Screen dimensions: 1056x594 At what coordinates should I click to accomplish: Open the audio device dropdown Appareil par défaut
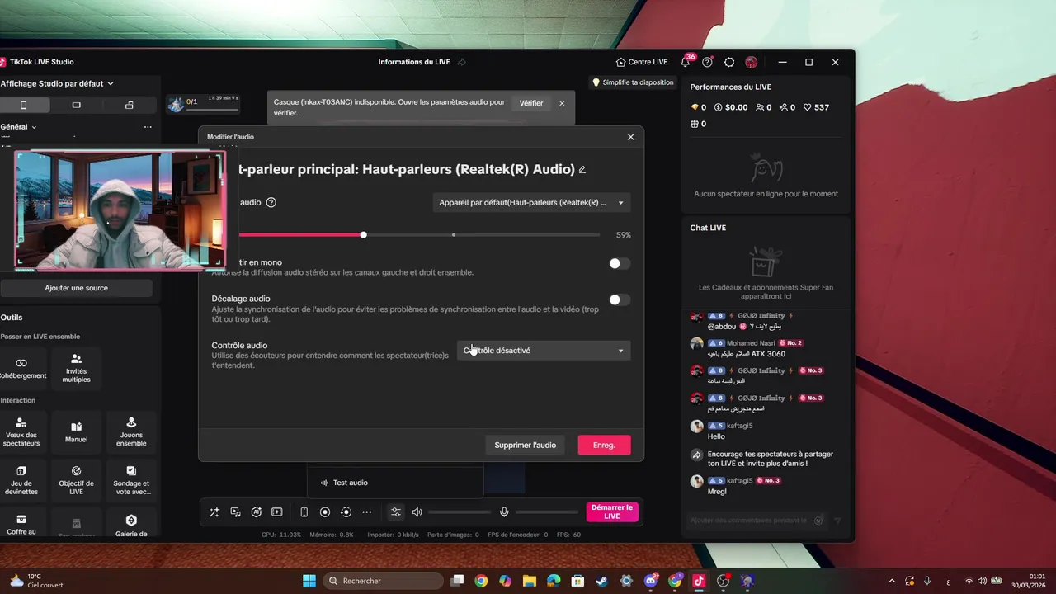(532, 202)
